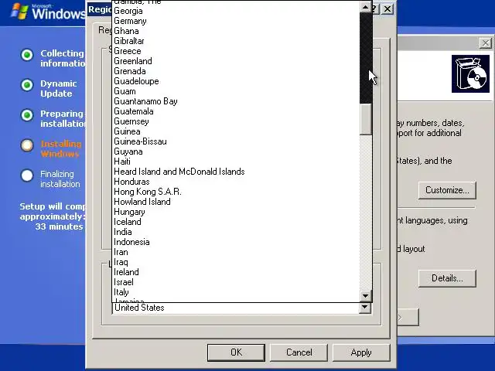Select Guam in the list
This screenshot has height=371, width=495.
[236, 91]
